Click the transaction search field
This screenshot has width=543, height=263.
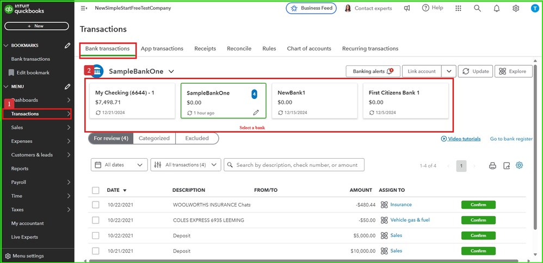click(297, 165)
